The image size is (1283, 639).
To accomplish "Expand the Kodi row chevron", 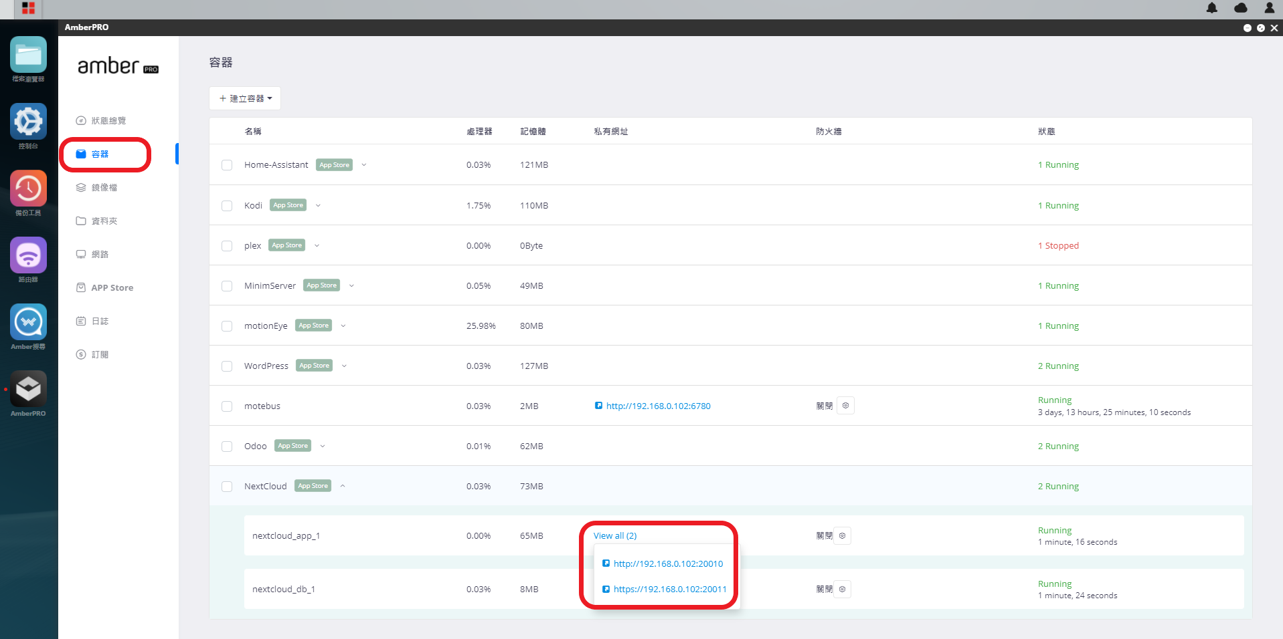I will click(318, 205).
